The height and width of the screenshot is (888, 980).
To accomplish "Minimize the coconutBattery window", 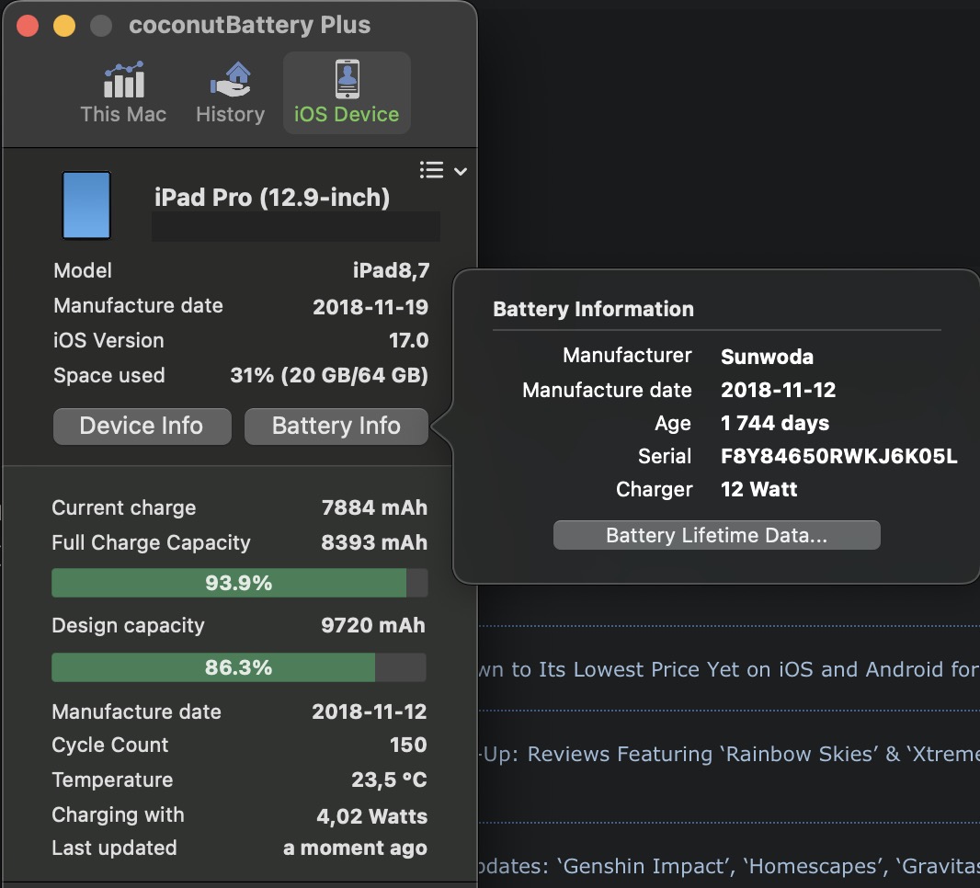I will coord(64,26).
